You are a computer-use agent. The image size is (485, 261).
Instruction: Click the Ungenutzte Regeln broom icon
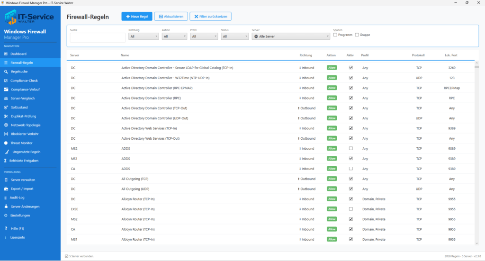coord(7,152)
